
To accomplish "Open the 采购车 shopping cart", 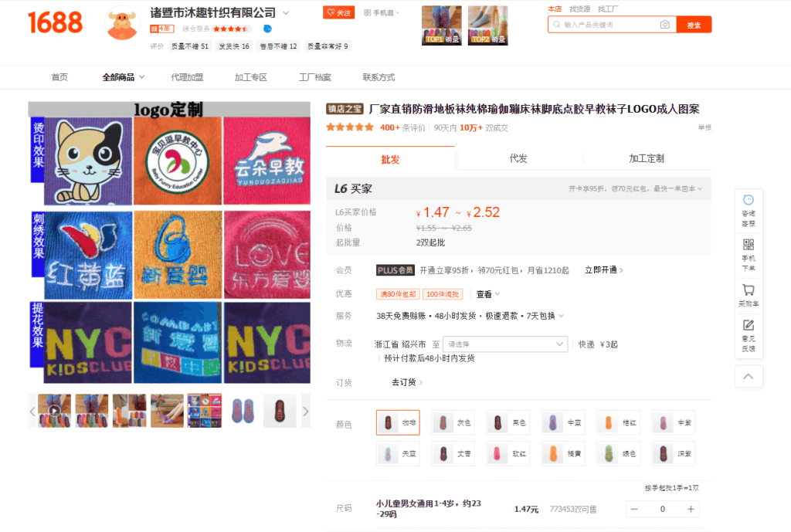I will coord(749,296).
